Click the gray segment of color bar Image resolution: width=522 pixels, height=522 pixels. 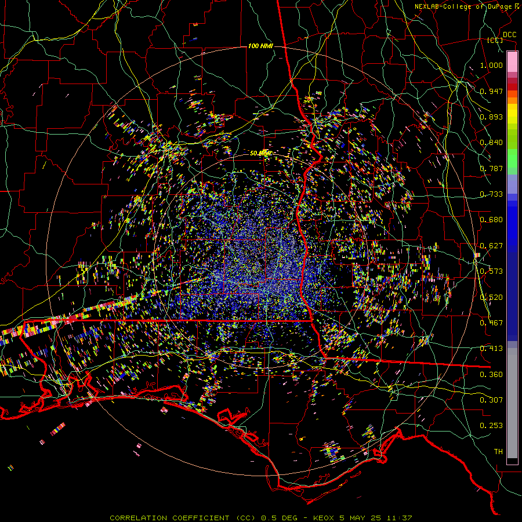click(x=512, y=403)
